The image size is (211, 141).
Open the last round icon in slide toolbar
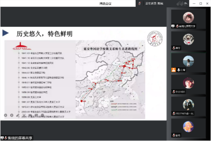pyautogui.click(x=42, y=115)
